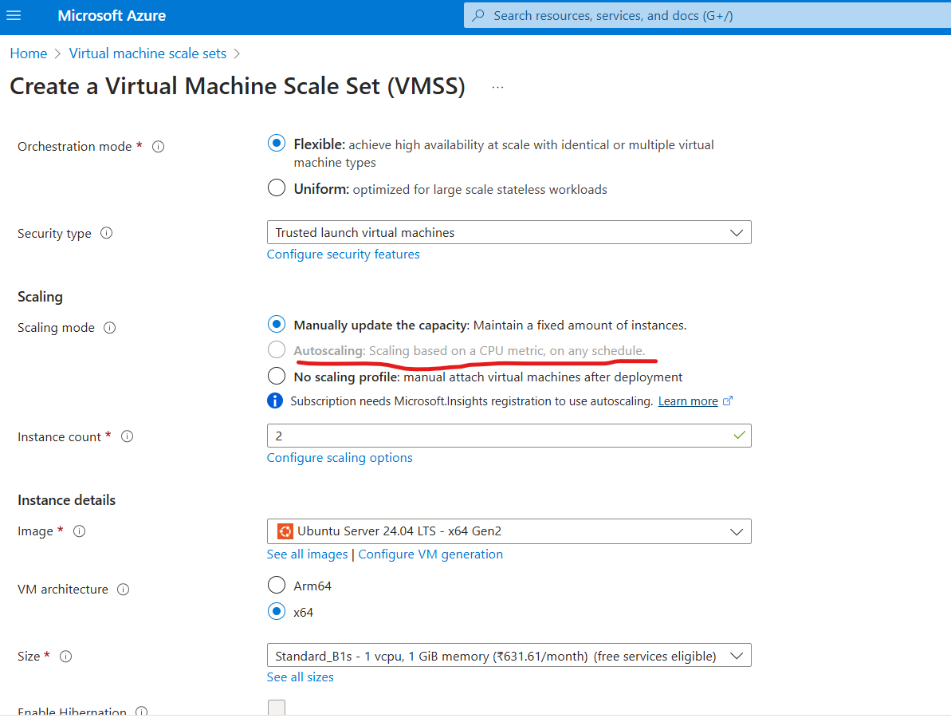Open Configure scaling options link

click(340, 458)
